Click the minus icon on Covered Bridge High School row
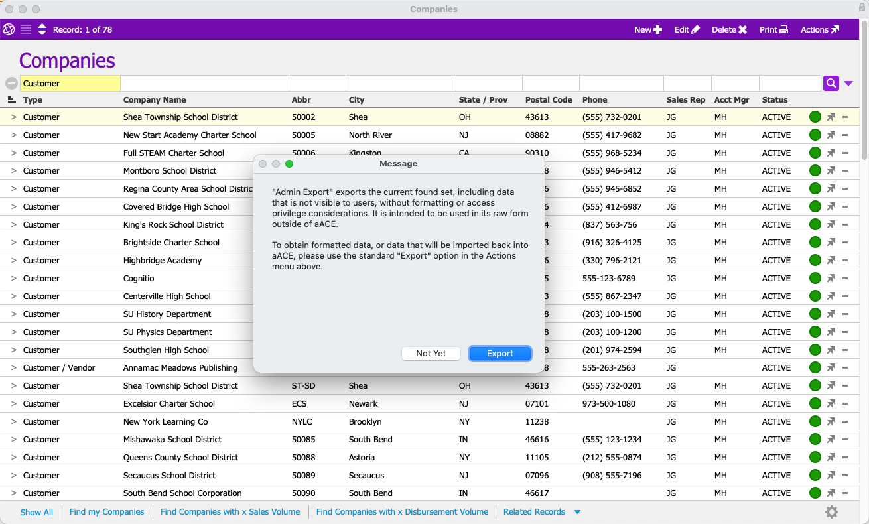This screenshot has width=869, height=524. [x=845, y=207]
